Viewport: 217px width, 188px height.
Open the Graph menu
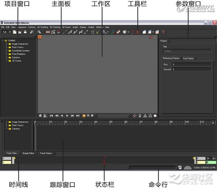75,27
